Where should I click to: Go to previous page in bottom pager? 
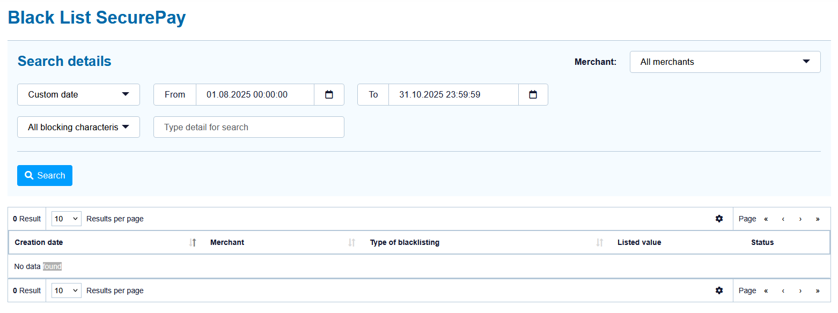point(783,290)
